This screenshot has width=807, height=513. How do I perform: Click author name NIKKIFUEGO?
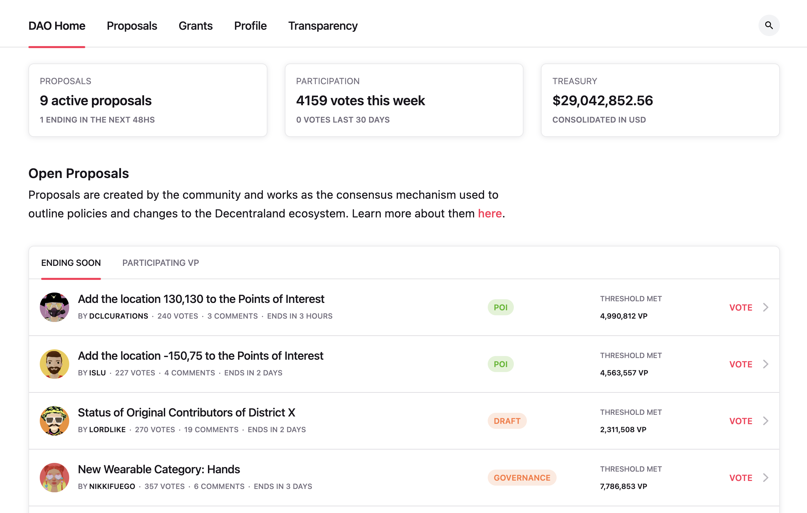point(112,487)
